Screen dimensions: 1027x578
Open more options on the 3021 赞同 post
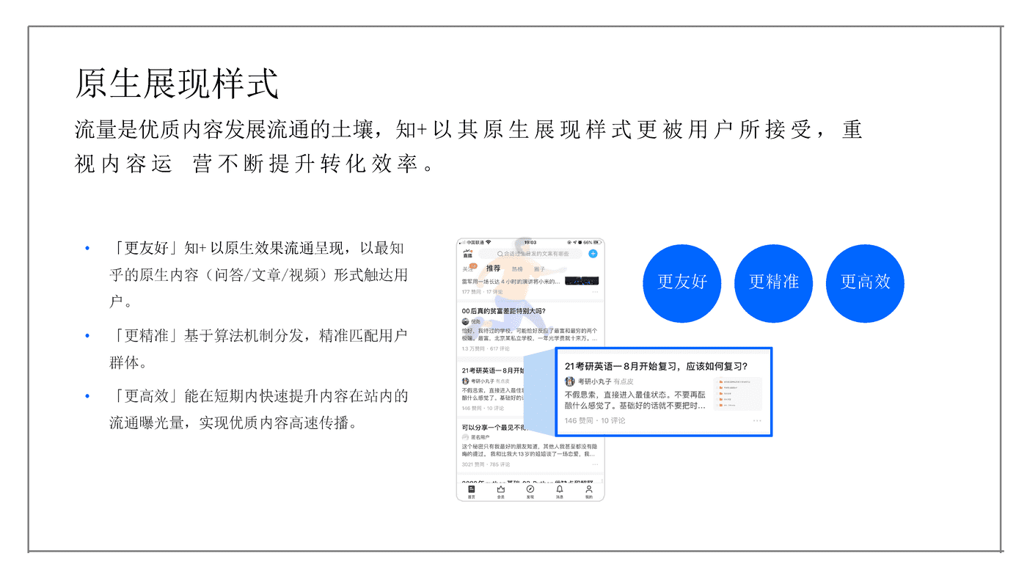595,464
